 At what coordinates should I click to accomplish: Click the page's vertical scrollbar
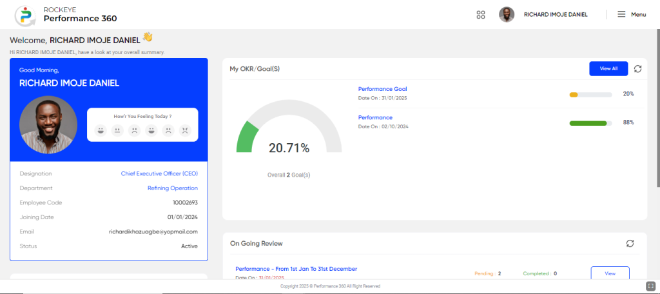(x=657, y=108)
